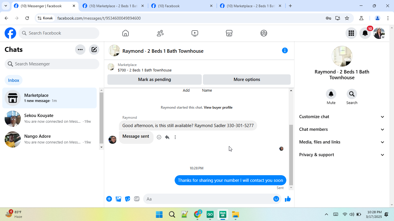Screen dimensions: 394x221
Task: Open the emoji picker in message box
Action: click(276, 199)
